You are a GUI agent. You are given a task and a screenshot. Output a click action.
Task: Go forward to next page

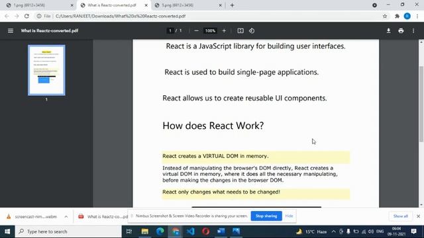(17, 16)
